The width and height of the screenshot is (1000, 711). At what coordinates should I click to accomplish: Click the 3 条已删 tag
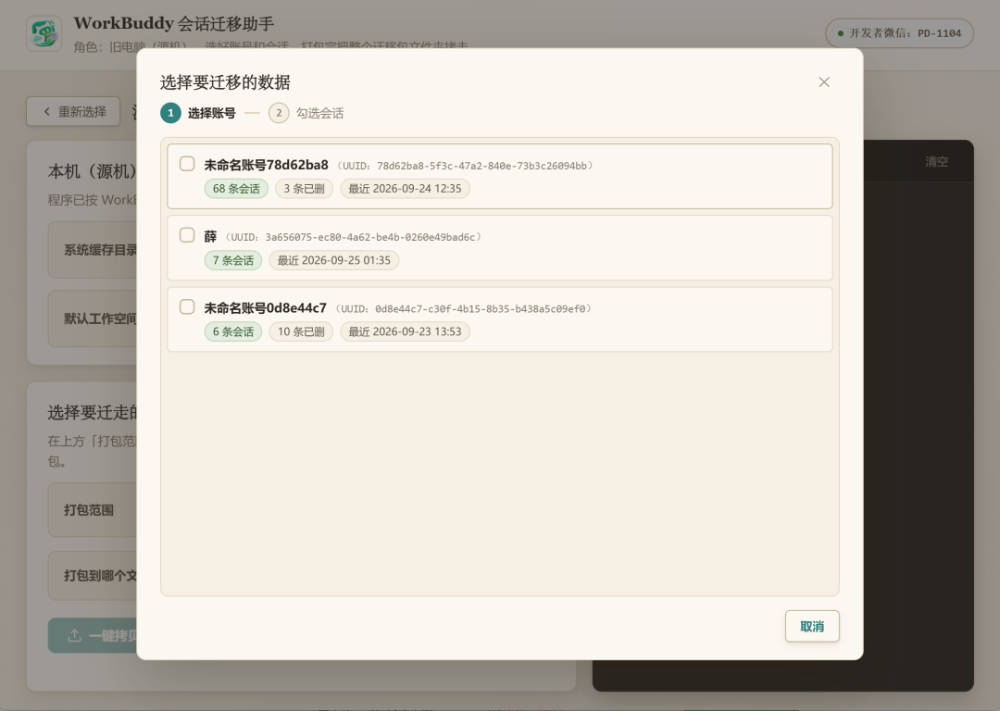(x=305, y=189)
